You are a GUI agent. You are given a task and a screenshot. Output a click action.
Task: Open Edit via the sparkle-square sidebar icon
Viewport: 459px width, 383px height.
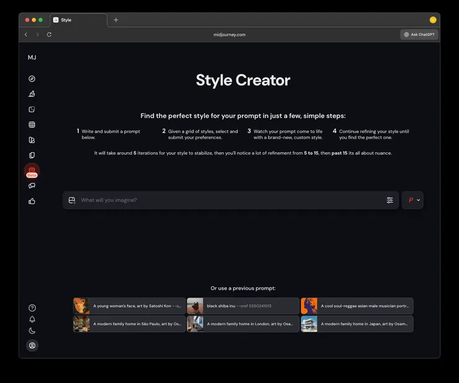click(x=32, y=109)
